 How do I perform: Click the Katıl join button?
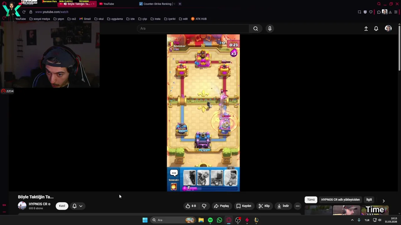coord(62,206)
